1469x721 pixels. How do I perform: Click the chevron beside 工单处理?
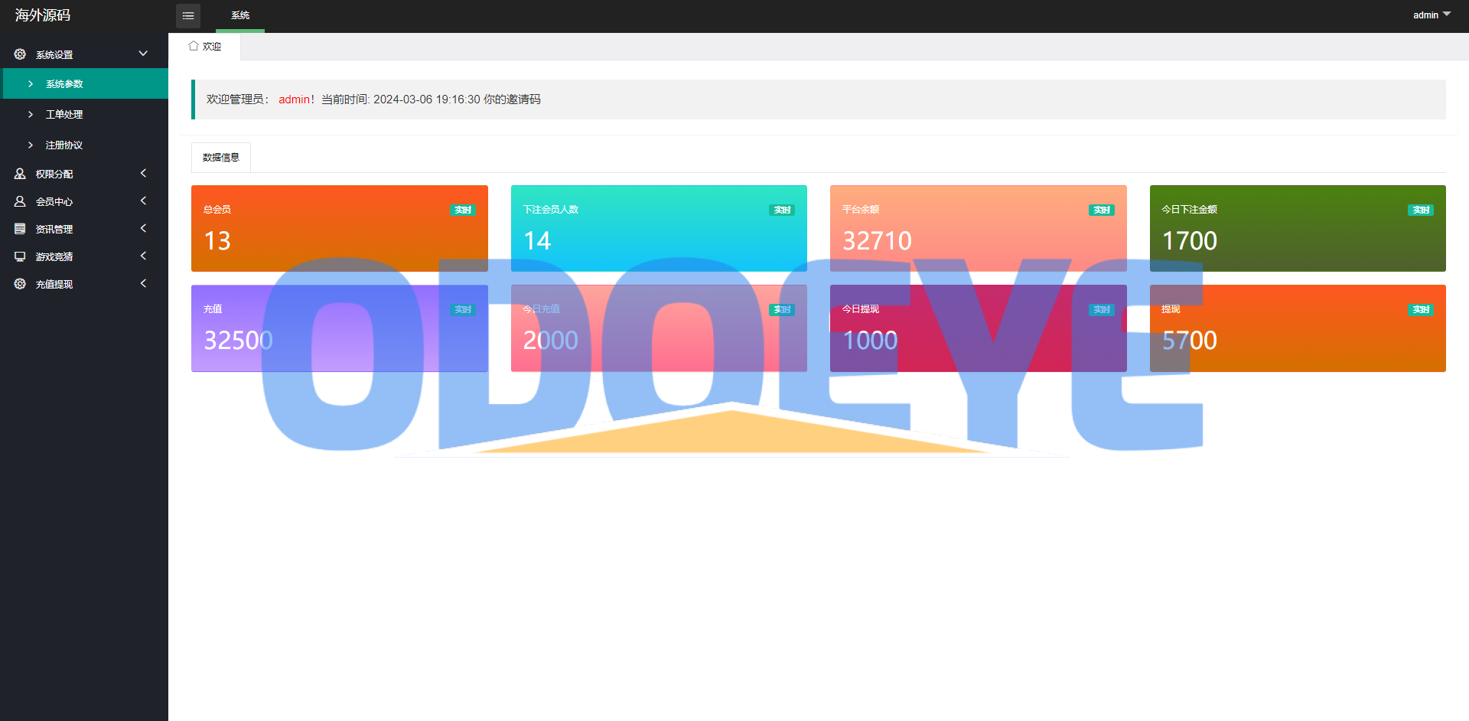tap(31, 114)
